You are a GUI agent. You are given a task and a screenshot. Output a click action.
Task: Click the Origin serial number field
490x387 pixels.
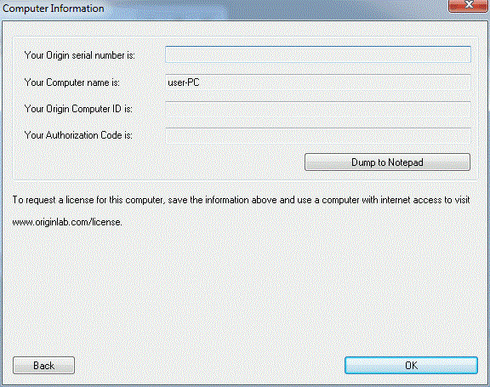pyautogui.click(x=318, y=54)
